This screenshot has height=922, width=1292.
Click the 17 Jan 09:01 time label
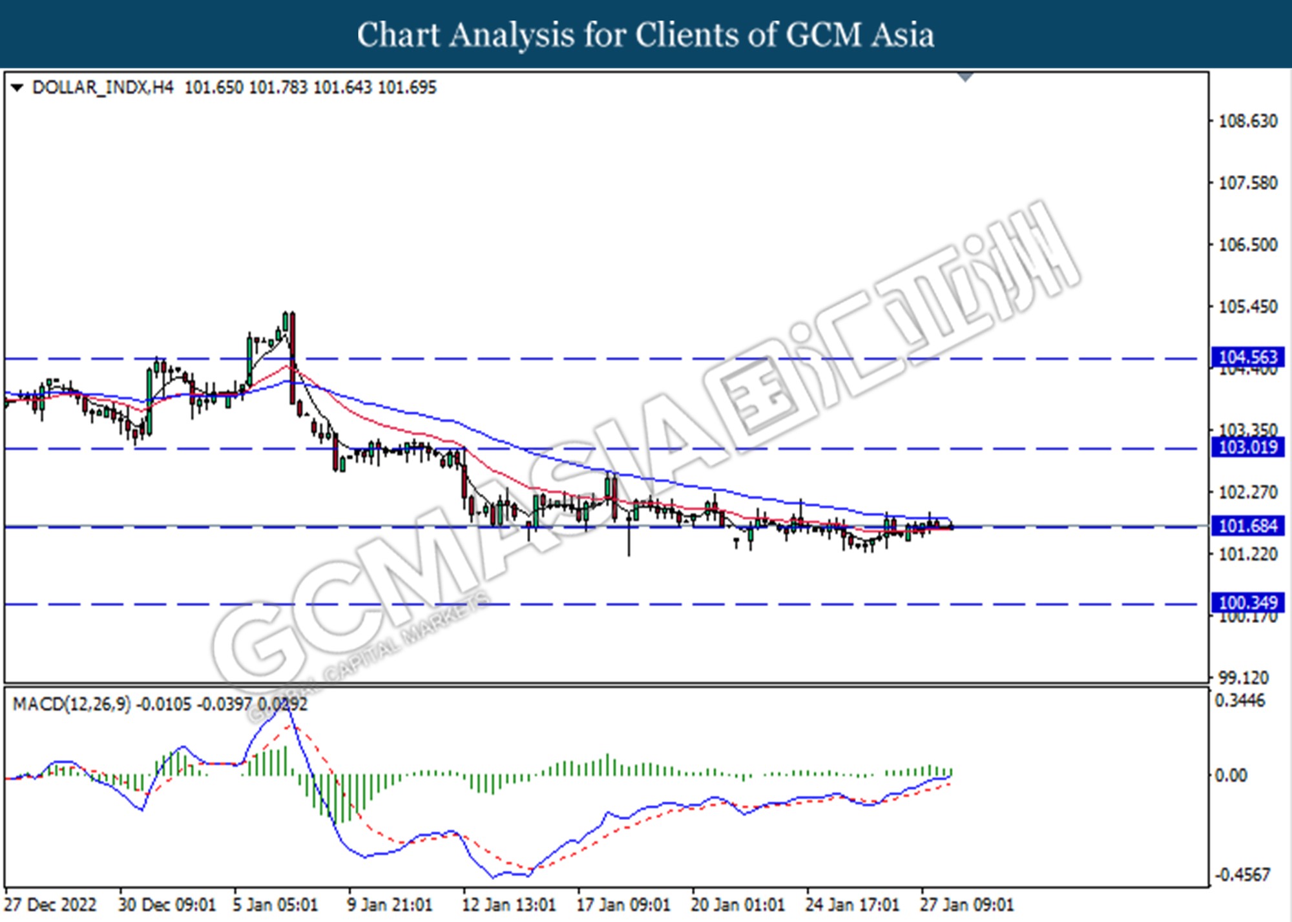pyautogui.click(x=623, y=905)
